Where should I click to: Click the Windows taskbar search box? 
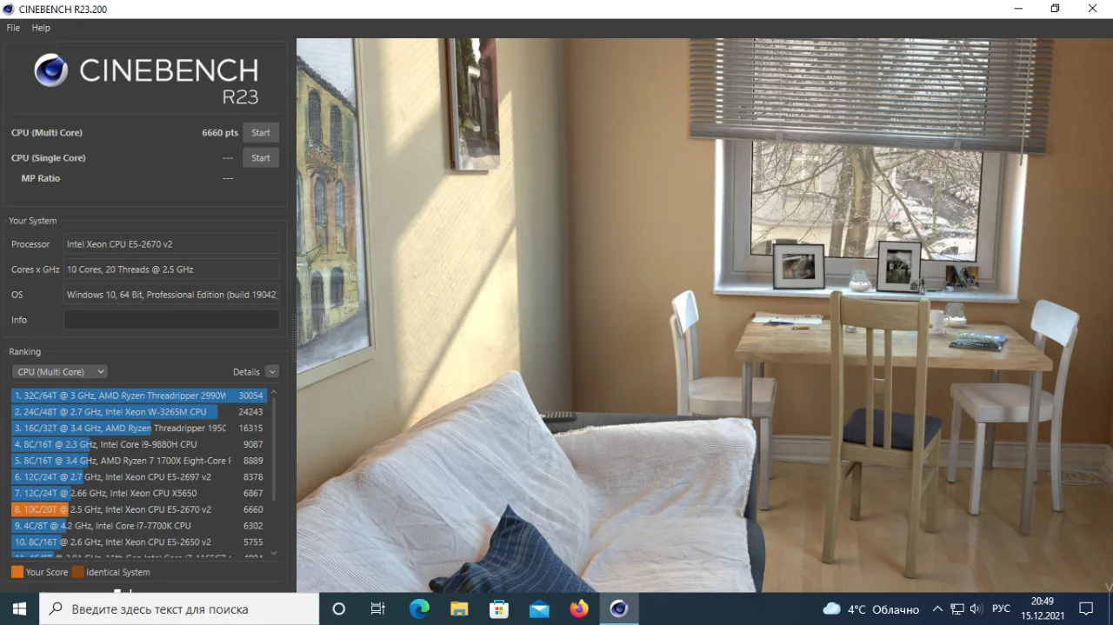coord(179,608)
